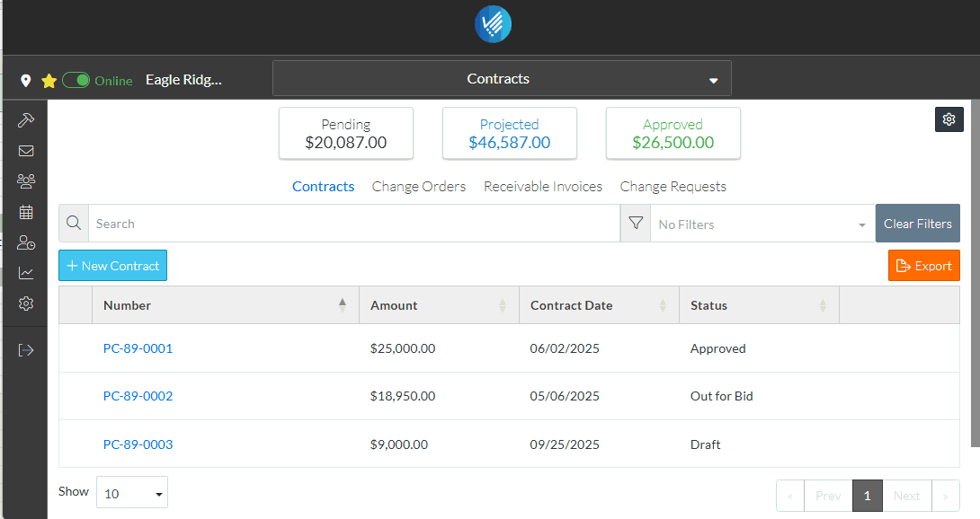
Task: Open the calendar sidebar icon
Action: (25, 212)
